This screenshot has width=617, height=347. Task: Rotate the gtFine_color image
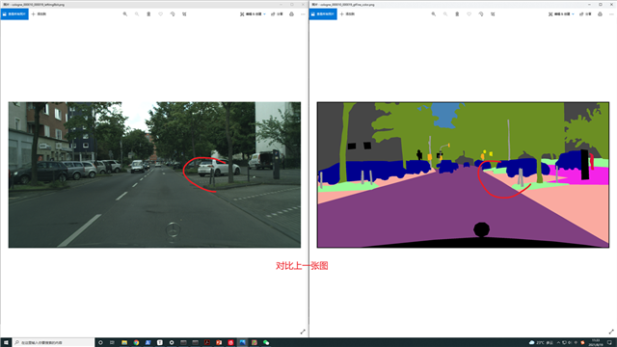coord(481,14)
